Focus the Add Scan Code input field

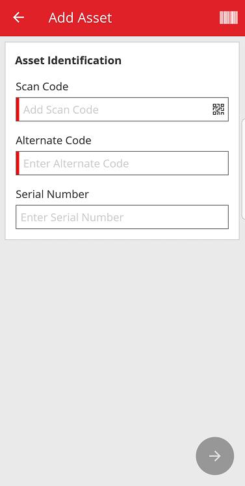122,110
